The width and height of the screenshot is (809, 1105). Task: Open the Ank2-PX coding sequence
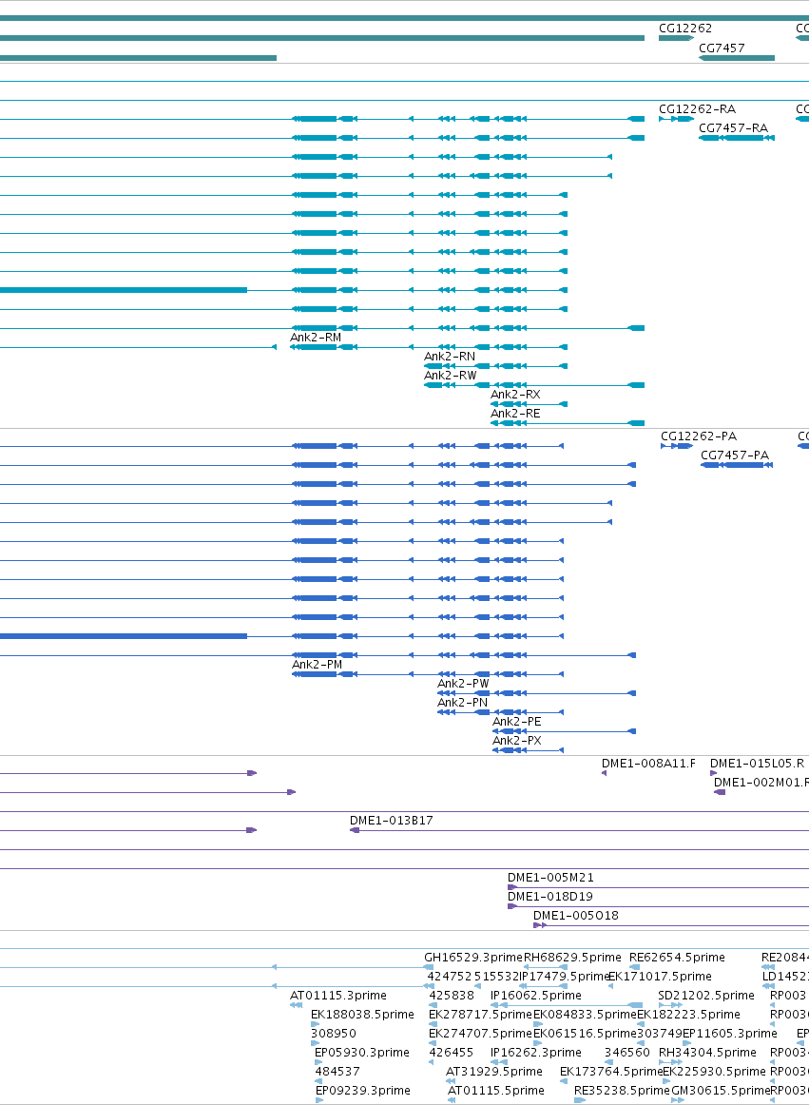pos(528,750)
